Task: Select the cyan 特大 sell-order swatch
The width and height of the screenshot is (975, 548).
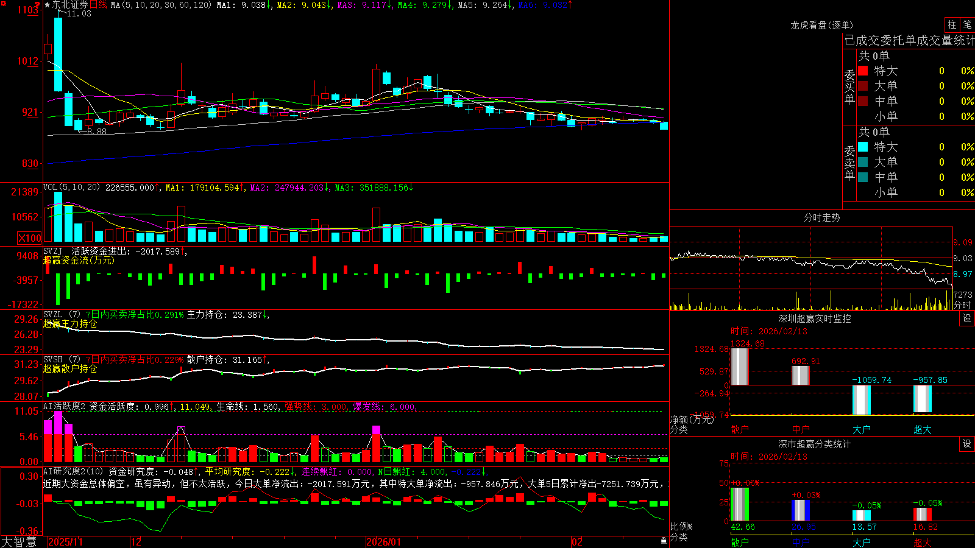Action: pyautogui.click(x=863, y=147)
